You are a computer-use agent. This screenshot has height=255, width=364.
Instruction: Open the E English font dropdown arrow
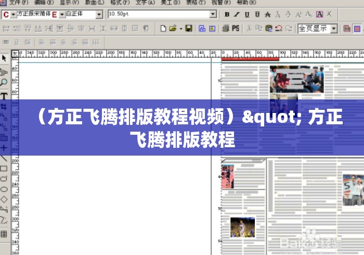[62, 15]
